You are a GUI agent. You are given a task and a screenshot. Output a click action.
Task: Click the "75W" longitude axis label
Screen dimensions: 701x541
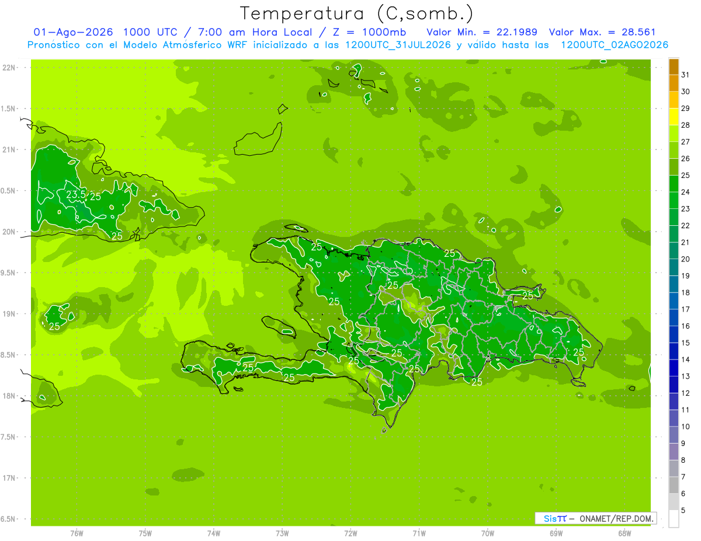click(145, 533)
